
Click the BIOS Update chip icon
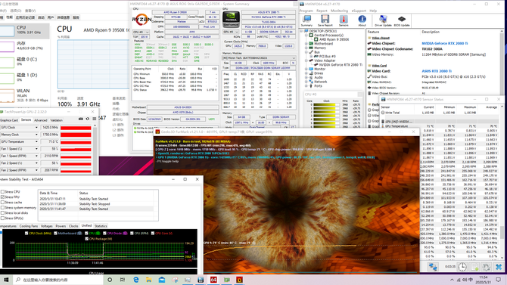402,20
